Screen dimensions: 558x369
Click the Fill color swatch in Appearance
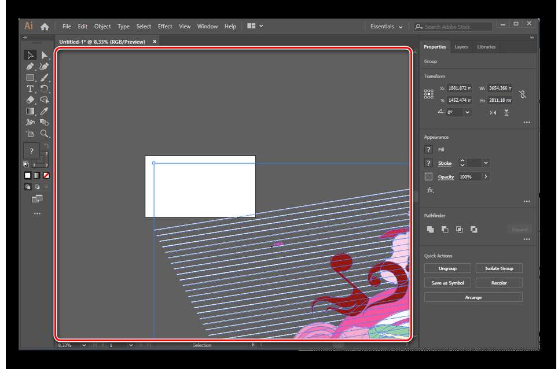[x=429, y=150]
